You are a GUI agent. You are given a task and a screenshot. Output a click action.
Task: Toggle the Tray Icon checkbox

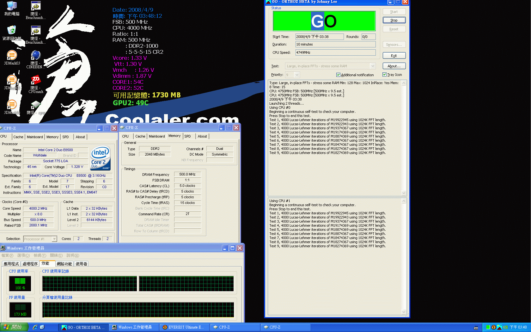click(x=384, y=75)
